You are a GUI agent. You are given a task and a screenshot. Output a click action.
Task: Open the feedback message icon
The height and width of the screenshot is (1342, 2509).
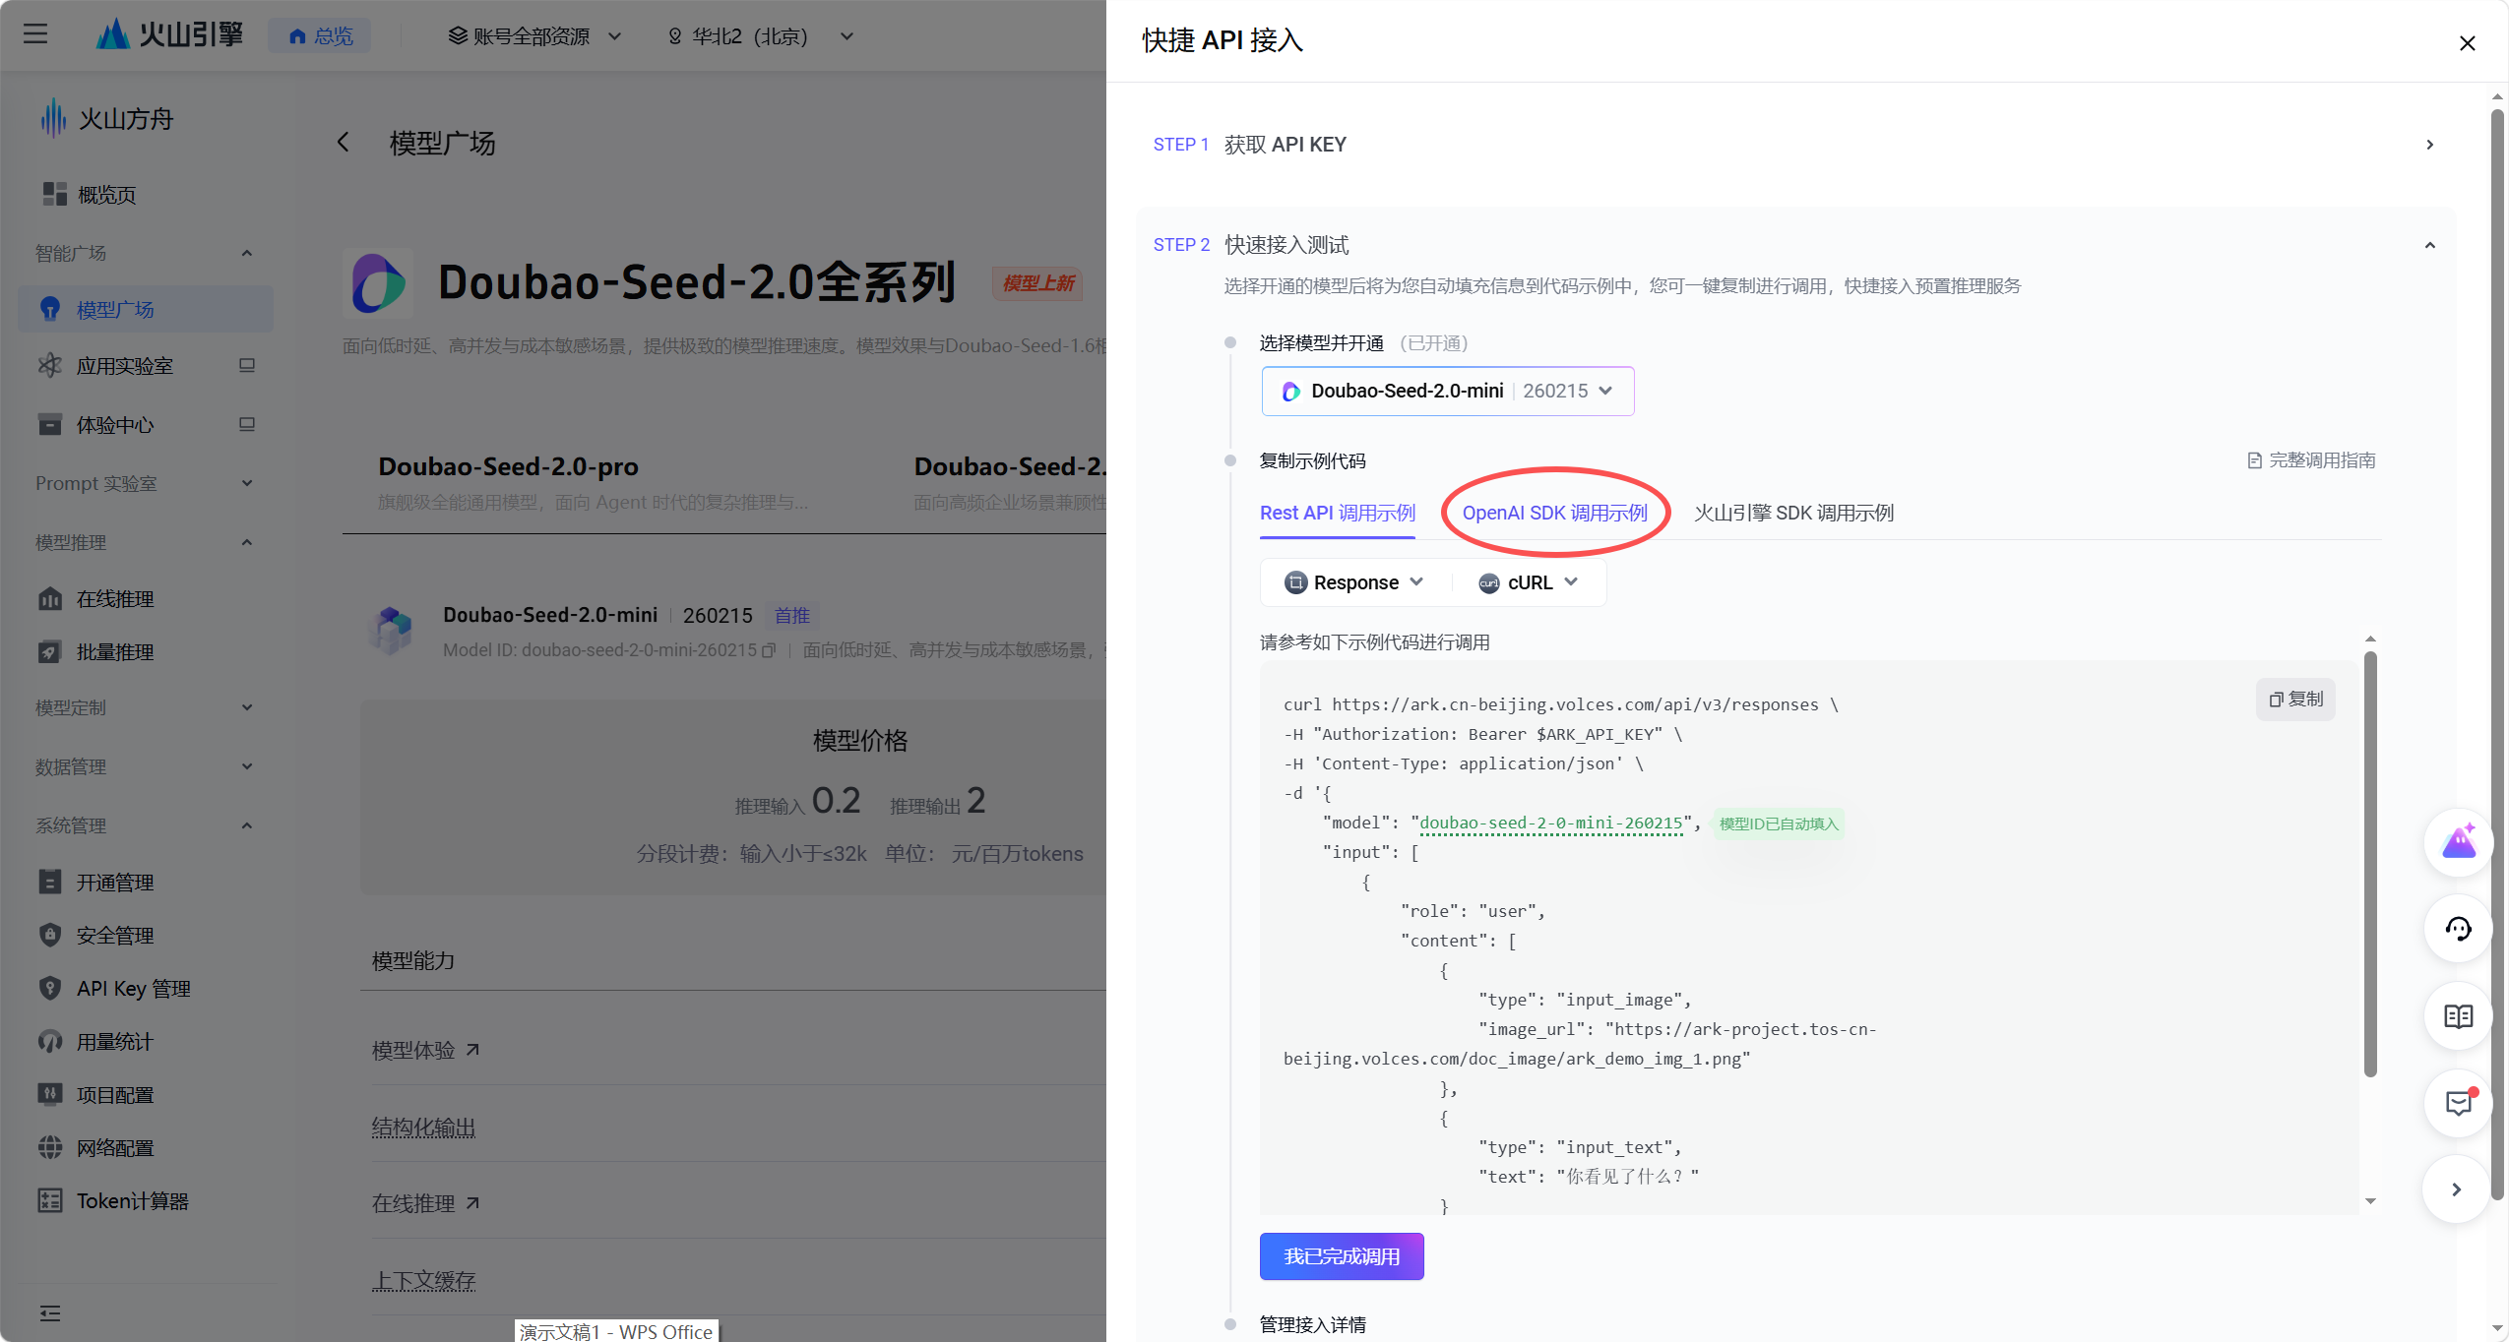pos(2458,1103)
